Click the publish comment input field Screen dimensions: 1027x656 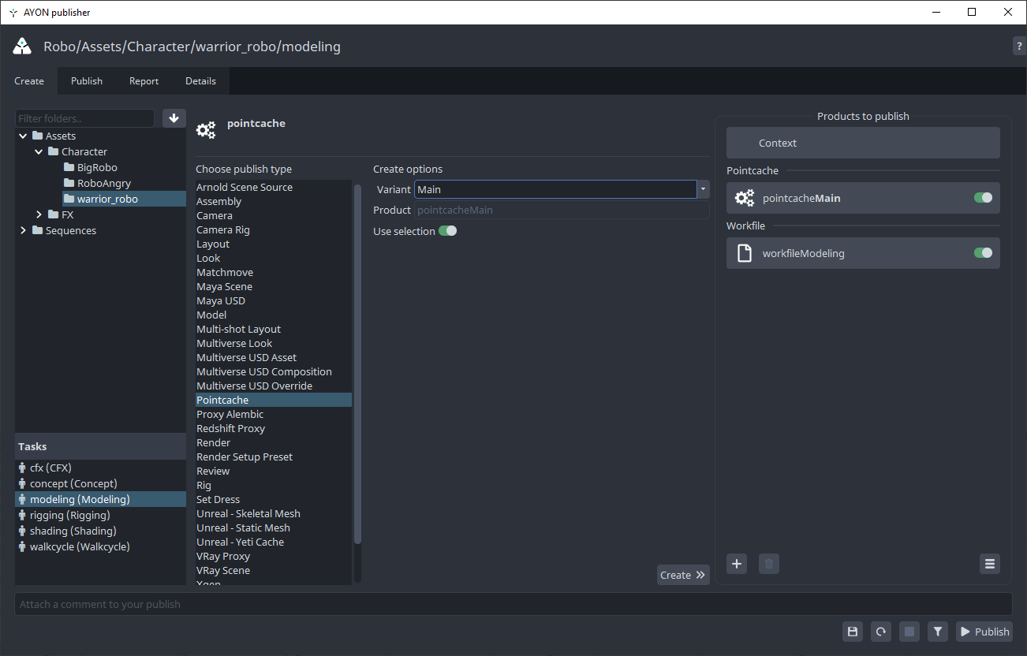click(513, 604)
